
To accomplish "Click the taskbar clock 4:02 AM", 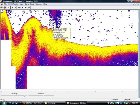I will pyautogui.click(x=135, y=103).
